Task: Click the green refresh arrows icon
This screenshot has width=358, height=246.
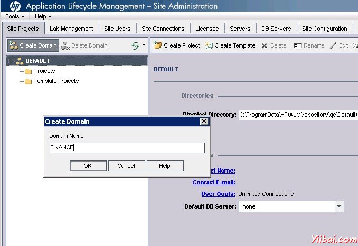Action: (x=135, y=45)
